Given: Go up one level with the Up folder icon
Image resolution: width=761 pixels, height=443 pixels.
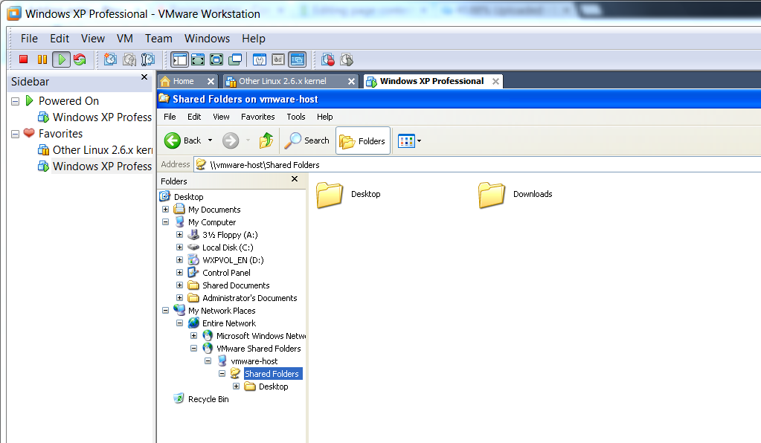Looking at the screenshot, I should point(266,140).
